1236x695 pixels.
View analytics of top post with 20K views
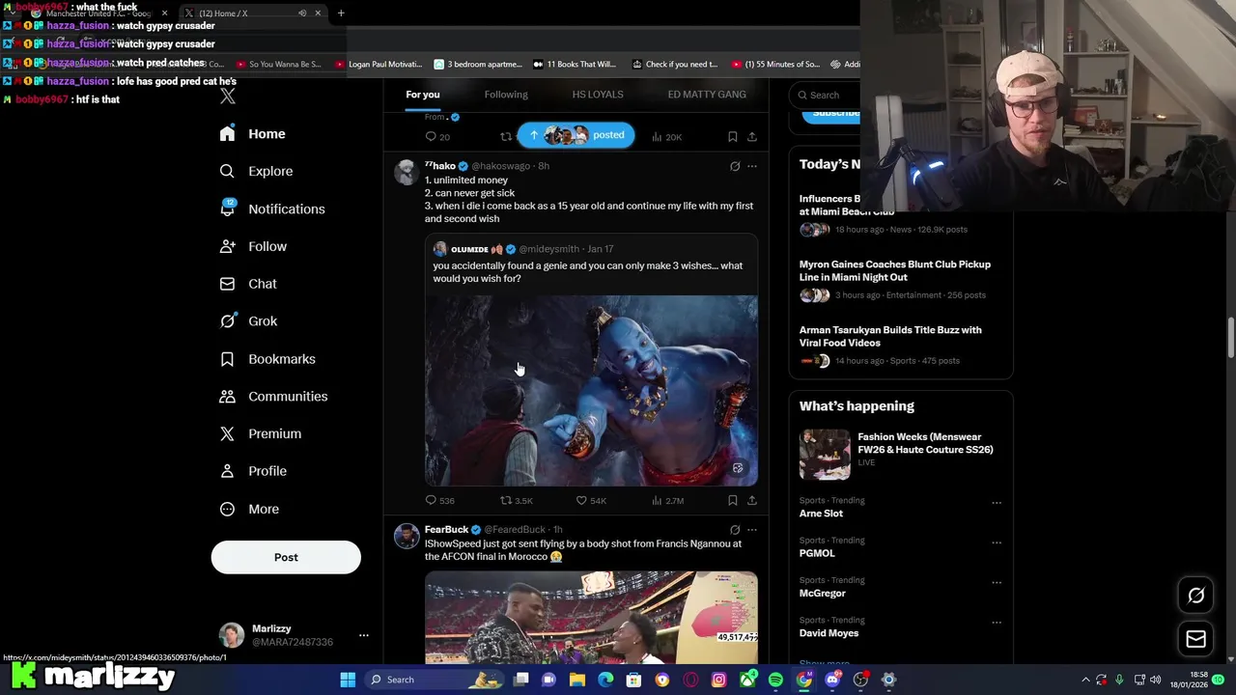pos(667,137)
